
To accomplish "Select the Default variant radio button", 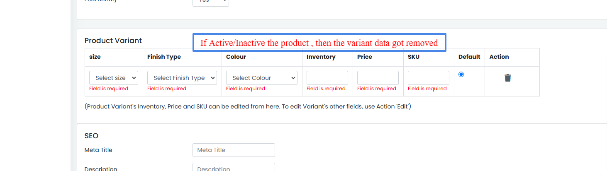I will pos(461,74).
